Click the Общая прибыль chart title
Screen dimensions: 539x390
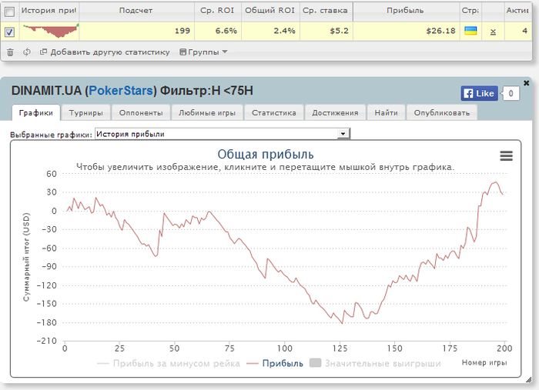pos(266,154)
